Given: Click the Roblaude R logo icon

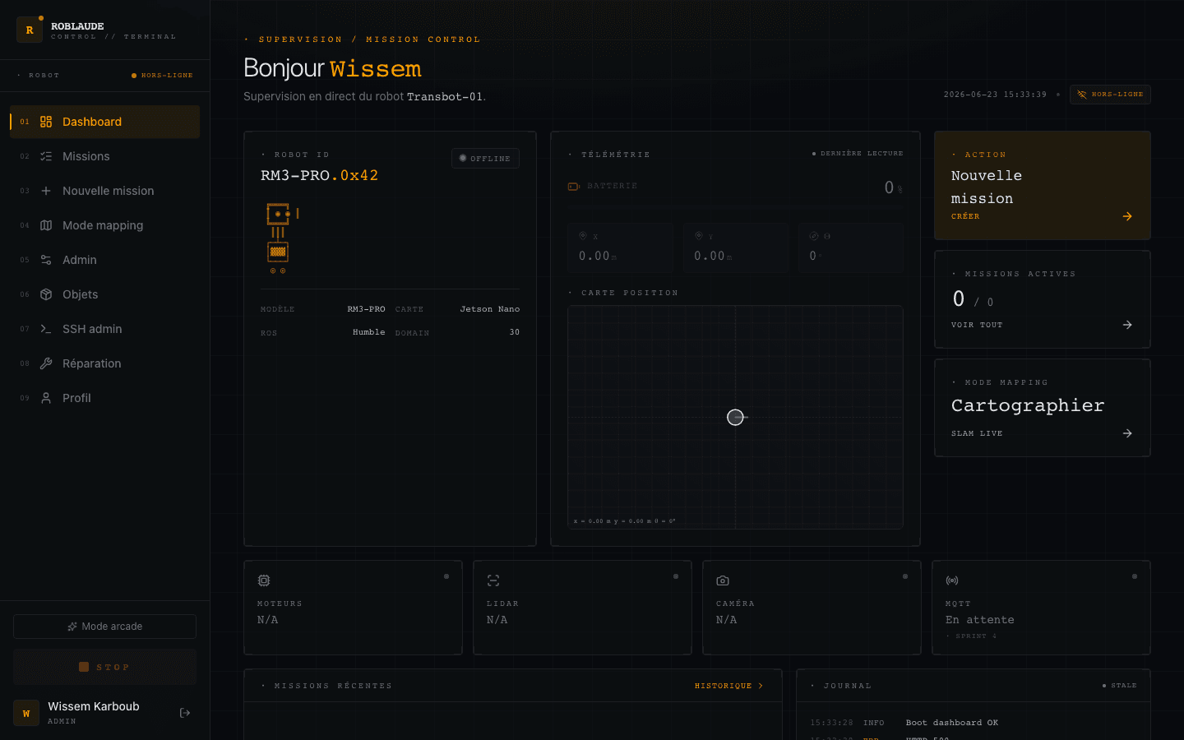Looking at the screenshot, I should click(30, 30).
